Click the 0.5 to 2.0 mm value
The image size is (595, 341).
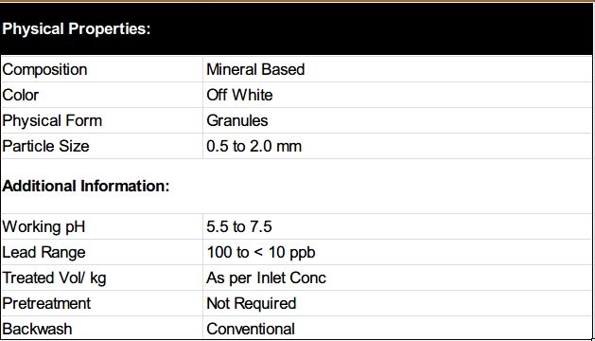pos(254,146)
